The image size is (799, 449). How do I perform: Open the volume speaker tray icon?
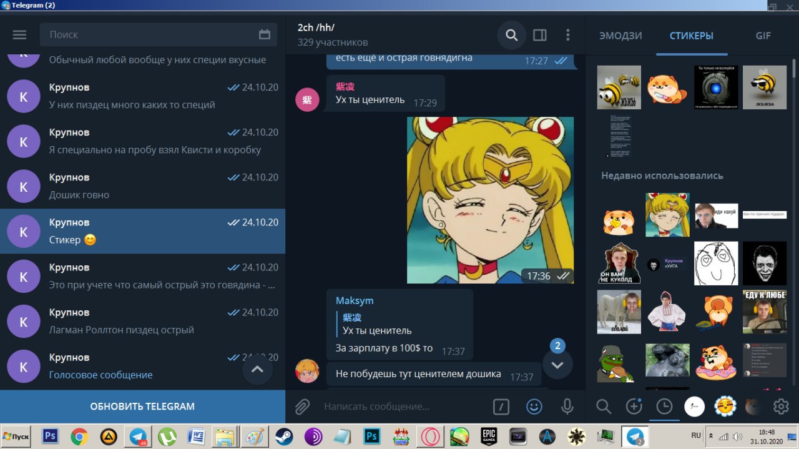click(738, 436)
